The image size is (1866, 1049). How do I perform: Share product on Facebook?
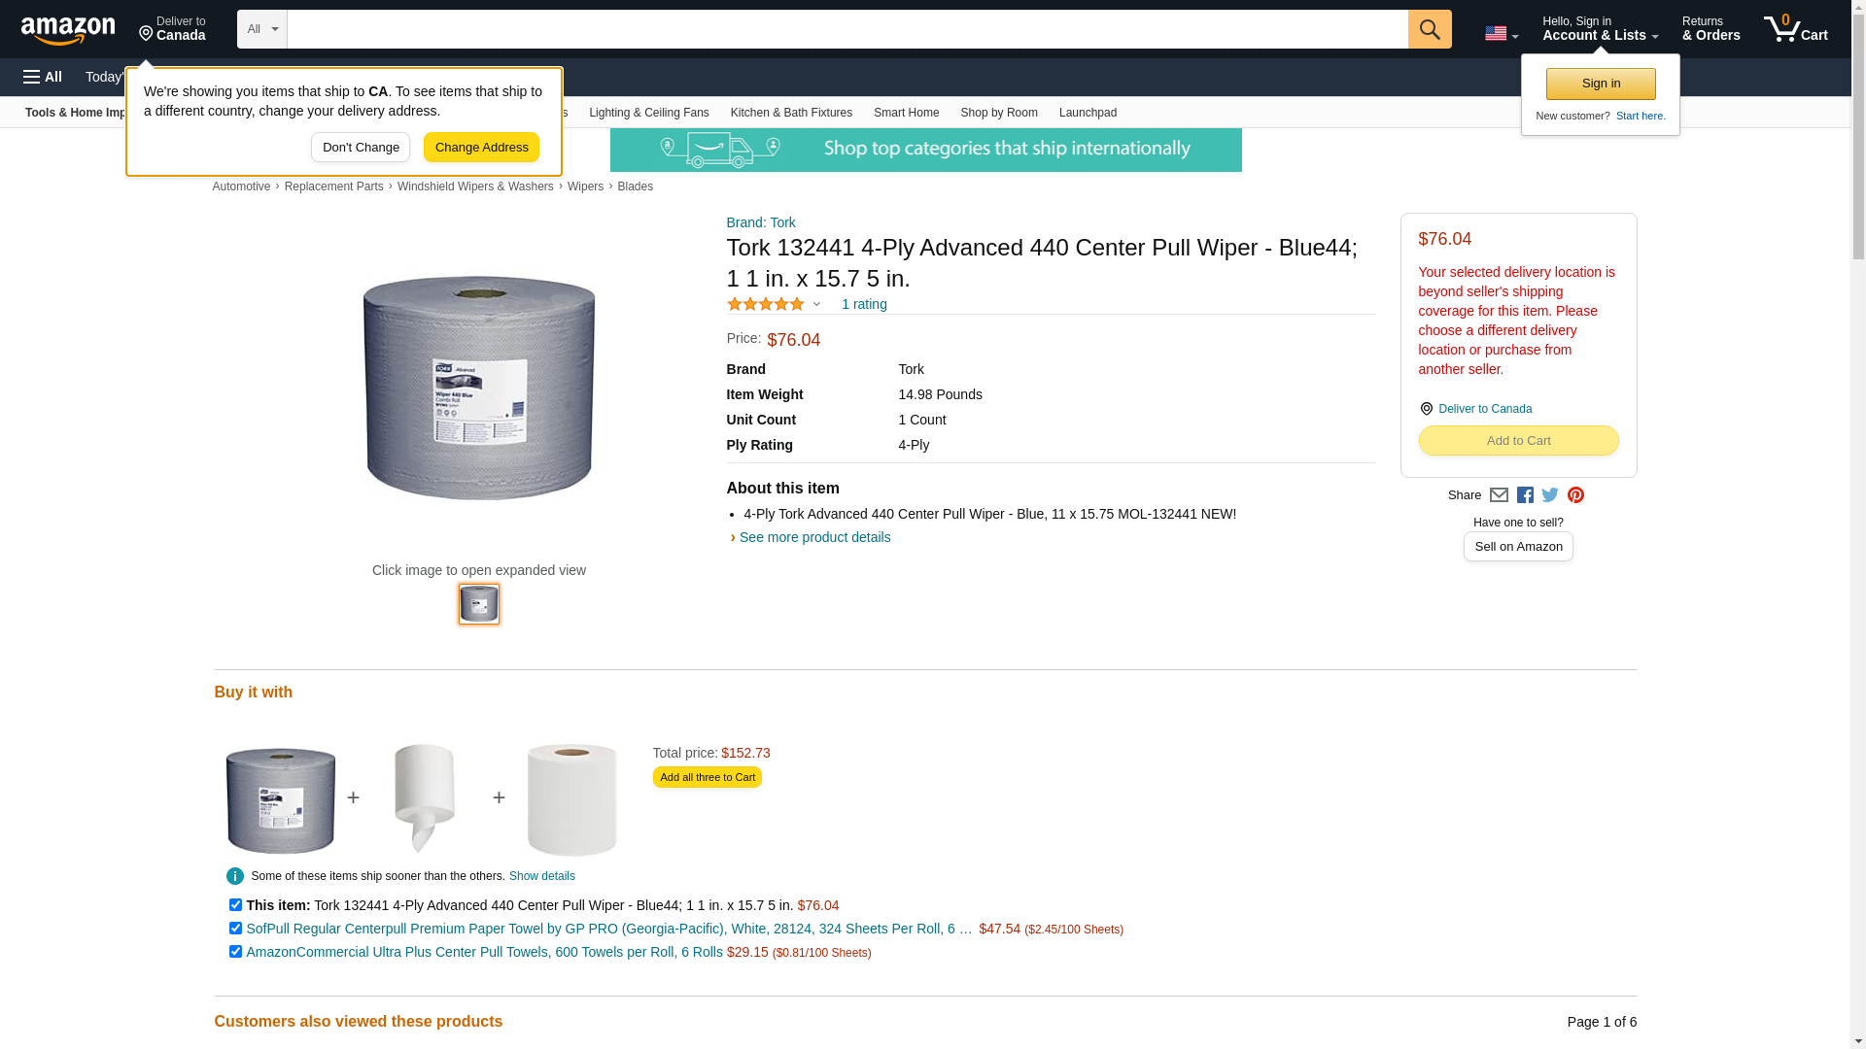coord(1525,495)
